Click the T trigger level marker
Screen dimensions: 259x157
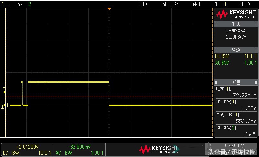4,91
